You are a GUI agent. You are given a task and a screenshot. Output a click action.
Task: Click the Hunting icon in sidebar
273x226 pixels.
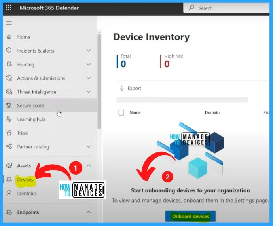click(9, 64)
